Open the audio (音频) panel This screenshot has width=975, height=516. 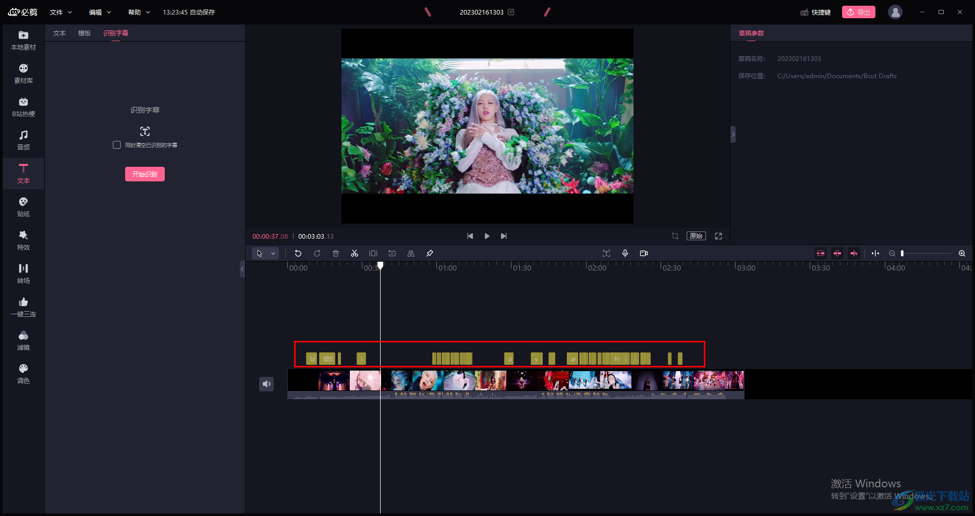23,141
